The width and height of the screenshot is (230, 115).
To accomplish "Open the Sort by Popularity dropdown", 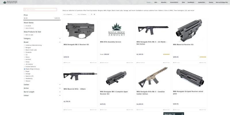I will pos(70,14).
